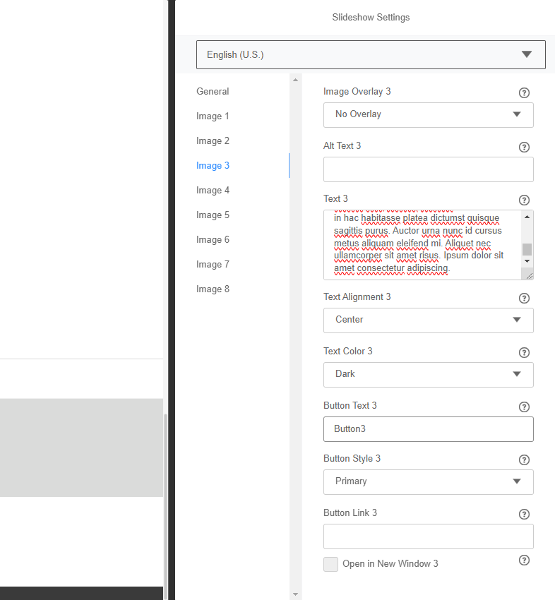Show help for Button Text 3
The height and width of the screenshot is (600, 555).
[x=524, y=407]
